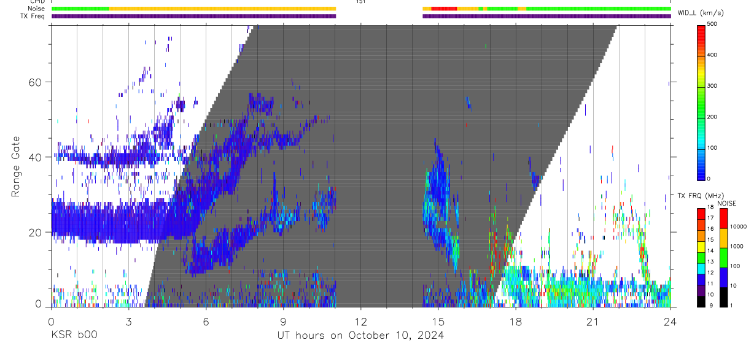Click the x-axis tick label 15

point(438,322)
